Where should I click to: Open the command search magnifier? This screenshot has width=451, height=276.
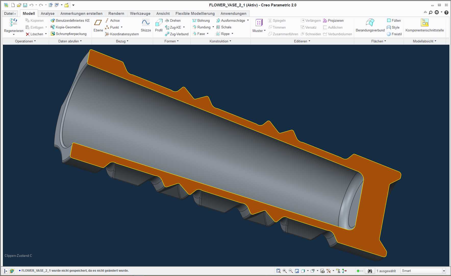click(x=431, y=13)
